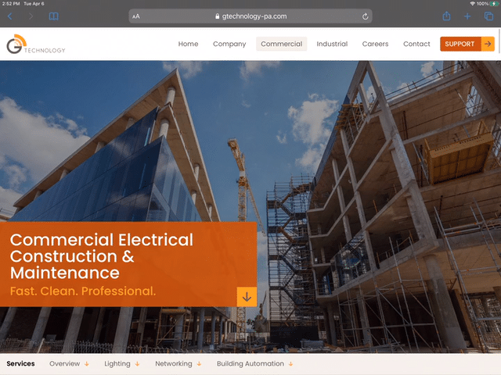Select the Commercial menu item
The width and height of the screenshot is (501, 375).
click(282, 44)
